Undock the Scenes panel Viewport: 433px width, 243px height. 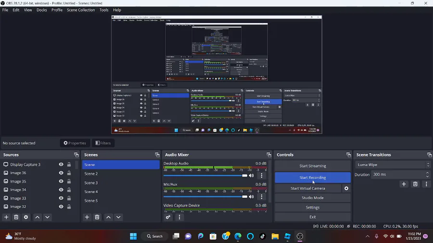pyautogui.click(x=157, y=155)
